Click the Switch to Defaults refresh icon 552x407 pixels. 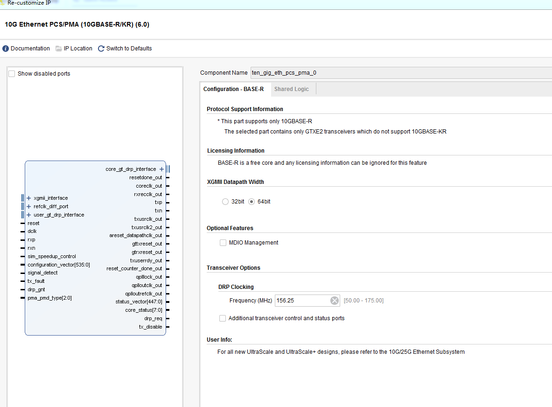pos(101,49)
